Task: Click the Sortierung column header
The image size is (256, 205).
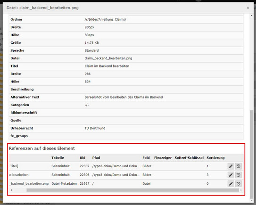Action: click(x=215, y=158)
